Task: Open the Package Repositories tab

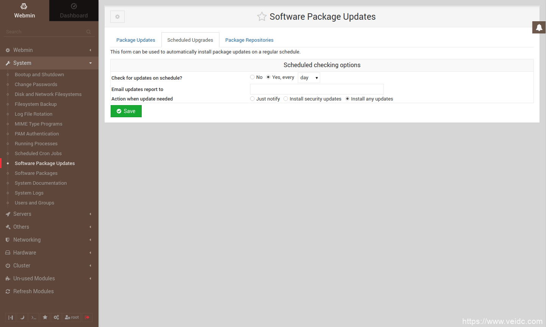Action: tap(249, 40)
